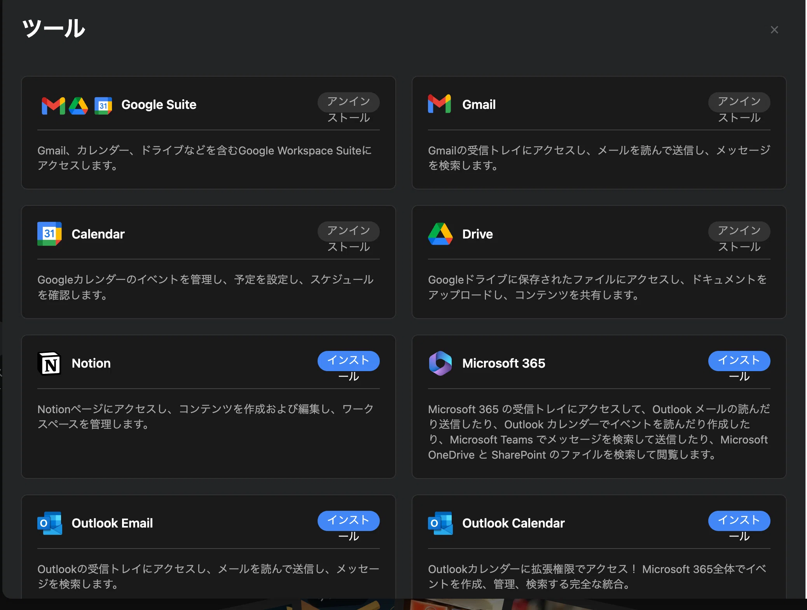
Task: Click the Gmail icon in Google Suite card
Action: (53, 105)
